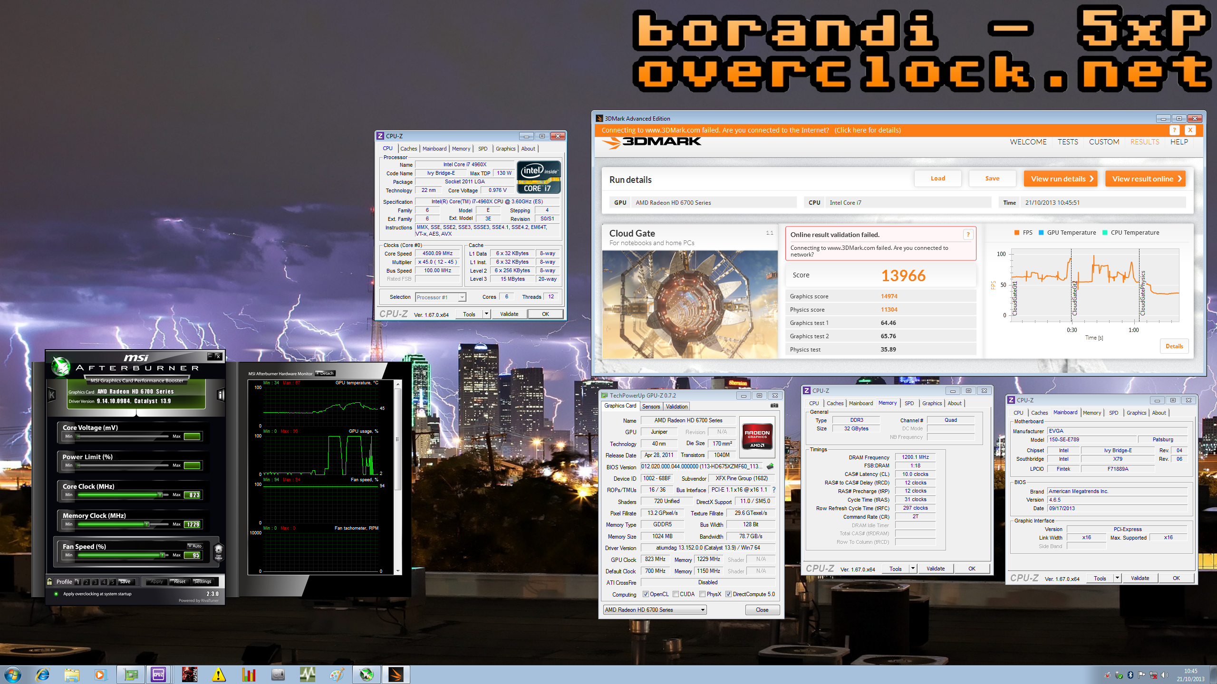Click Details button under FPS graph

click(x=1174, y=346)
